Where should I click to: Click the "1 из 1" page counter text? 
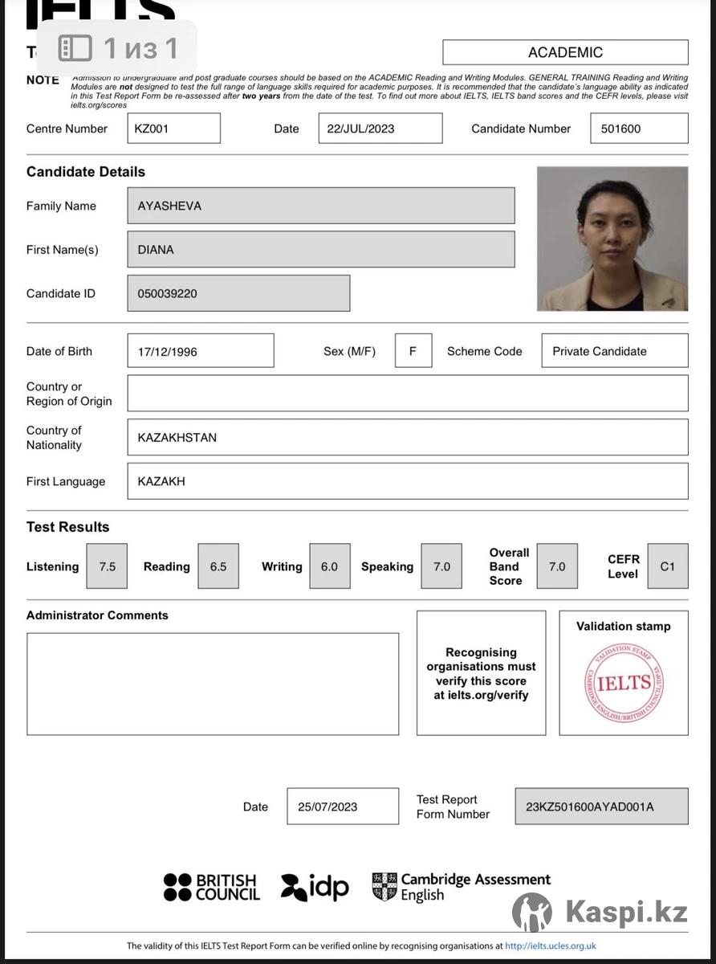[x=140, y=48]
